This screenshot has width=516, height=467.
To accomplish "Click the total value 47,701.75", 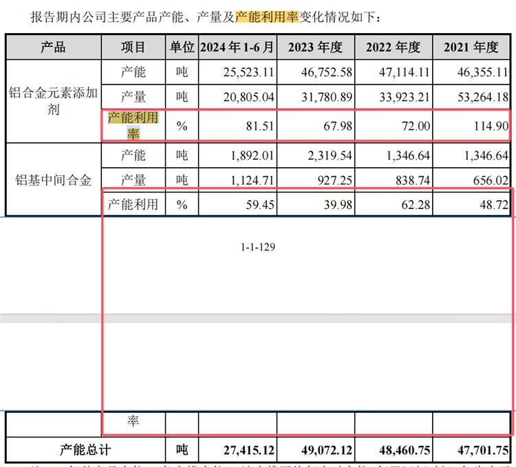I will pyautogui.click(x=483, y=450).
